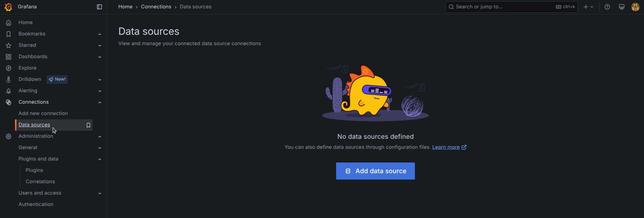Image resolution: width=644 pixels, height=218 pixels.
Task: Click the plus New icon in header
Action: click(586, 7)
